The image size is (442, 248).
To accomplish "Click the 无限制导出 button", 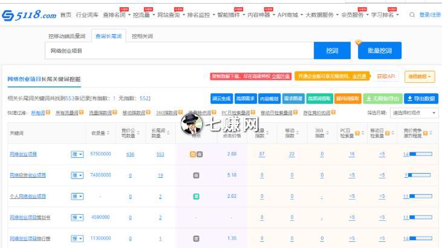I will (x=383, y=99).
